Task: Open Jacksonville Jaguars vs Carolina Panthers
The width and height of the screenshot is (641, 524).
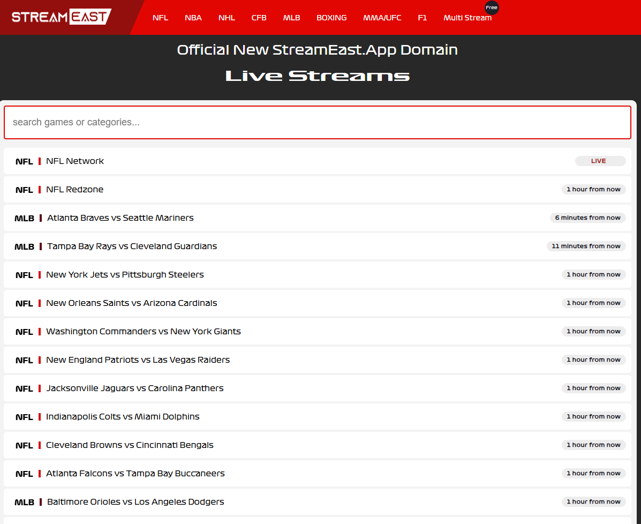Action: pos(317,388)
